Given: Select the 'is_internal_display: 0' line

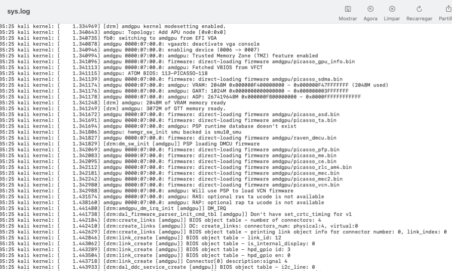Looking at the screenshot, I should point(157,243).
